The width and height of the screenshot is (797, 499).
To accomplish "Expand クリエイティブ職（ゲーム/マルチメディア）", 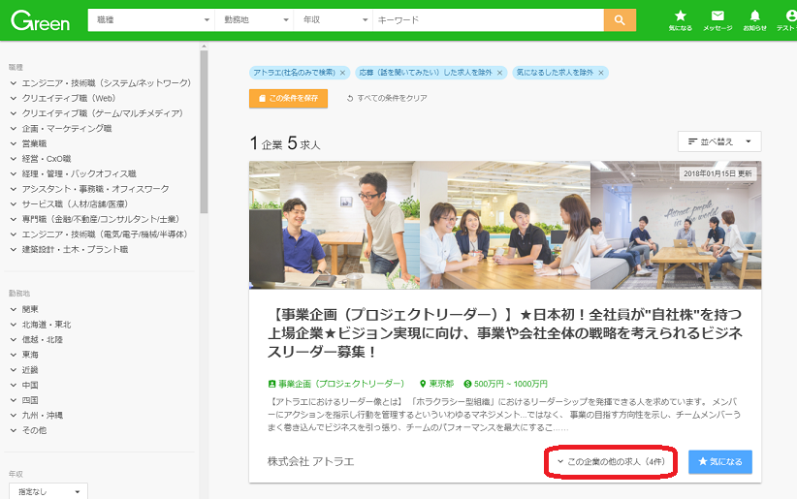I will [97, 113].
